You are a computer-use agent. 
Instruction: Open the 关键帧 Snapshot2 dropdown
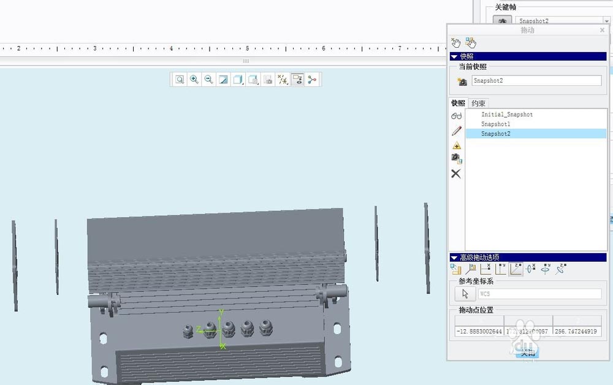point(606,20)
